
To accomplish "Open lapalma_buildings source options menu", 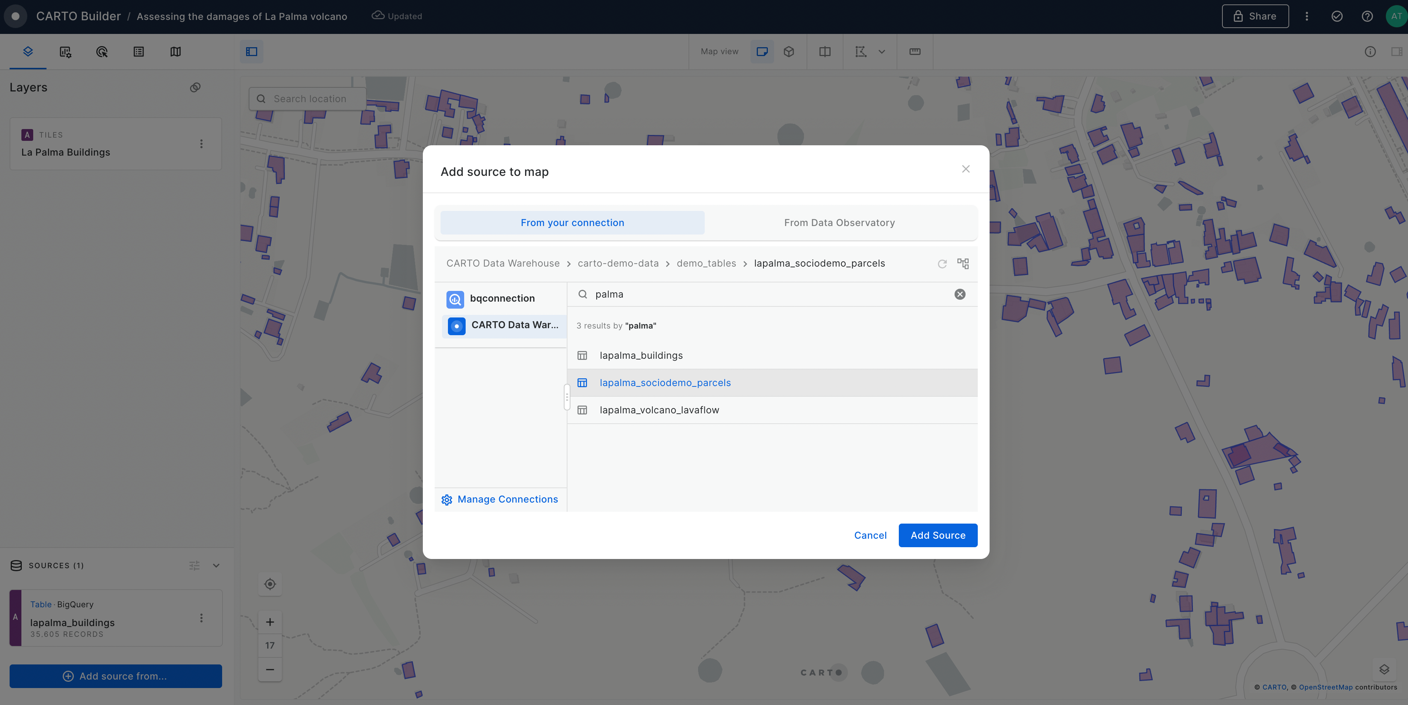I will (x=201, y=618).
